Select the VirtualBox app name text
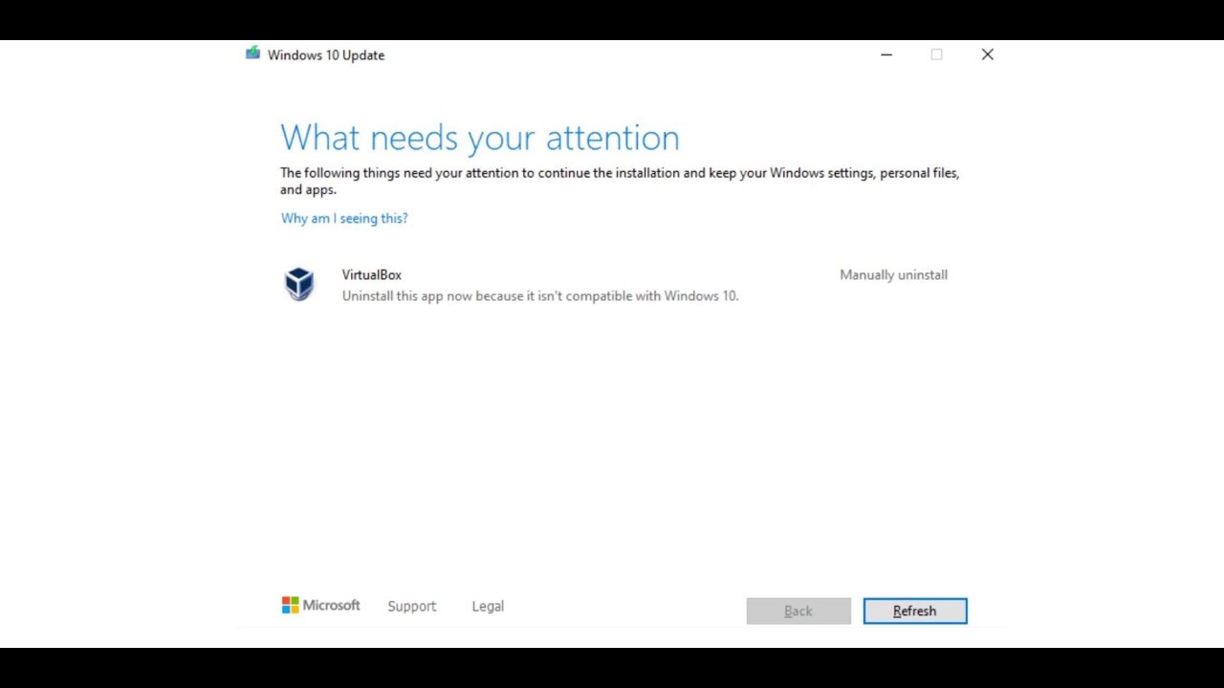The height and width of the screenshot is (688, 1224). click(372, 274)
